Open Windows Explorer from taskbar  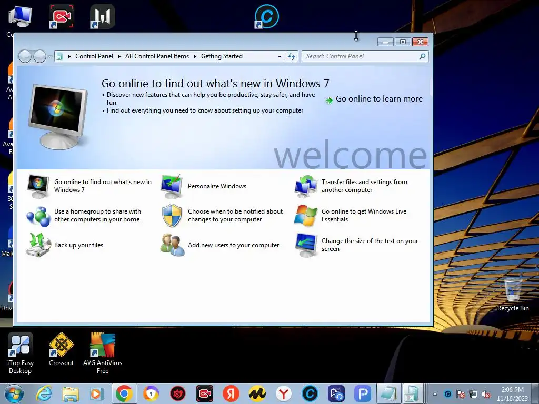(x=71, y=393)
